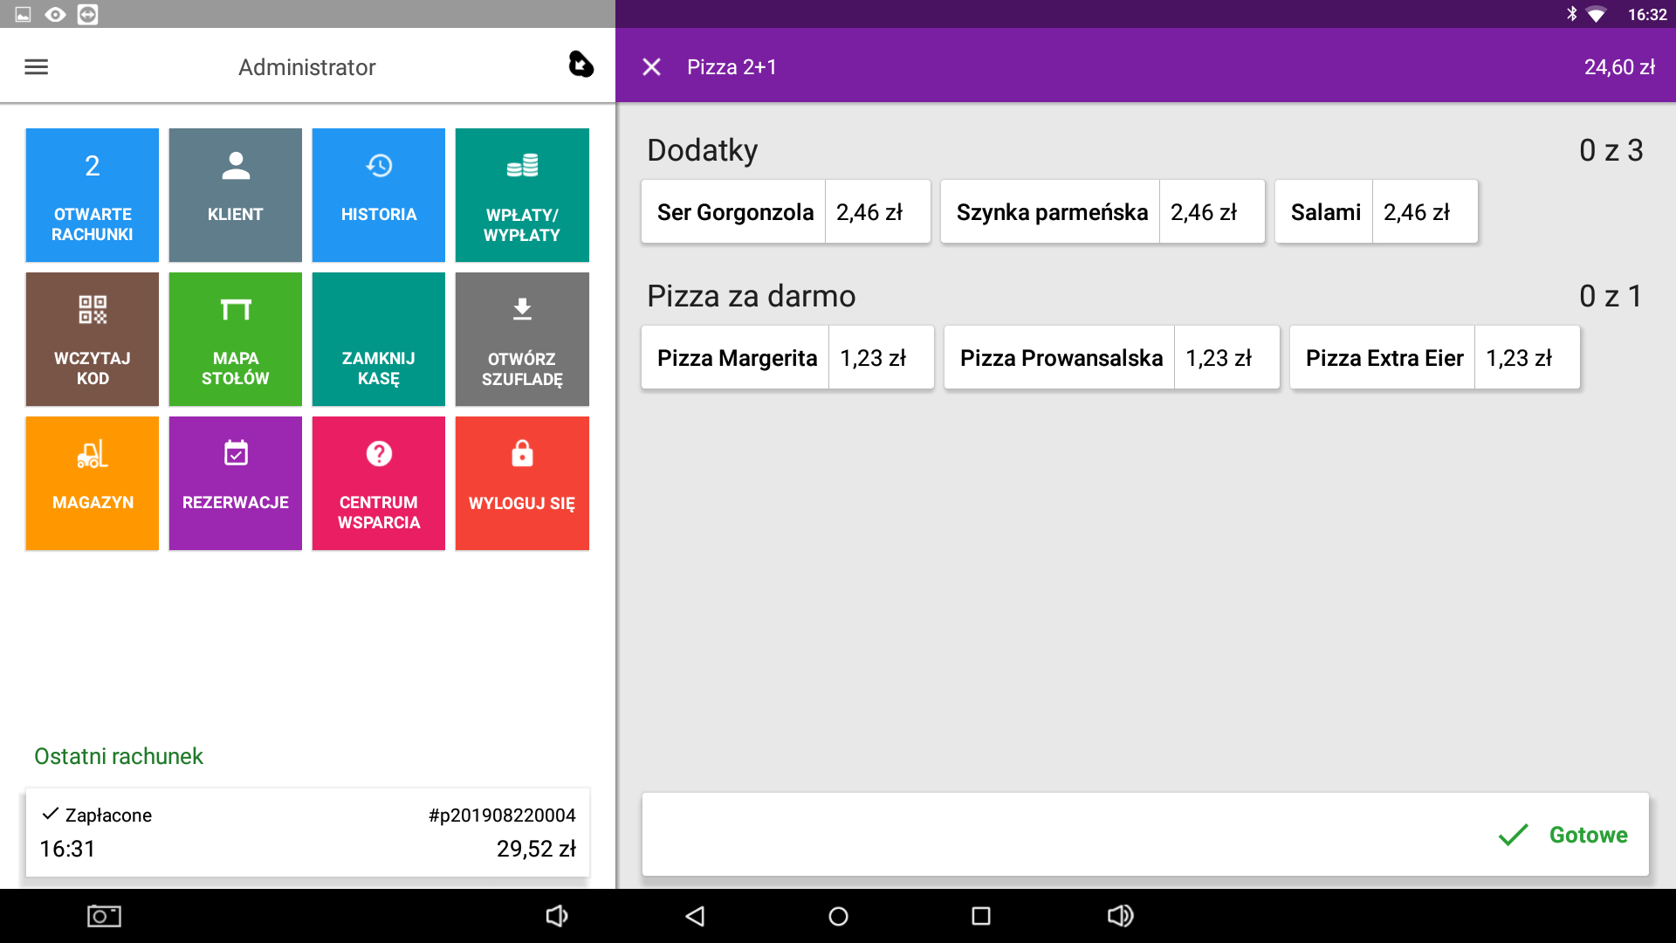Open the Rezerwacje calendar tile

[x=235, y=483]
